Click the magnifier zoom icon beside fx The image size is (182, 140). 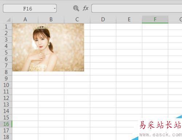(76, 8)
